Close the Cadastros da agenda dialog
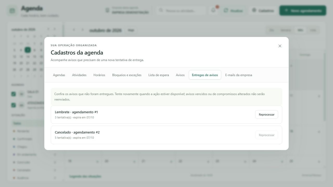 280,46
